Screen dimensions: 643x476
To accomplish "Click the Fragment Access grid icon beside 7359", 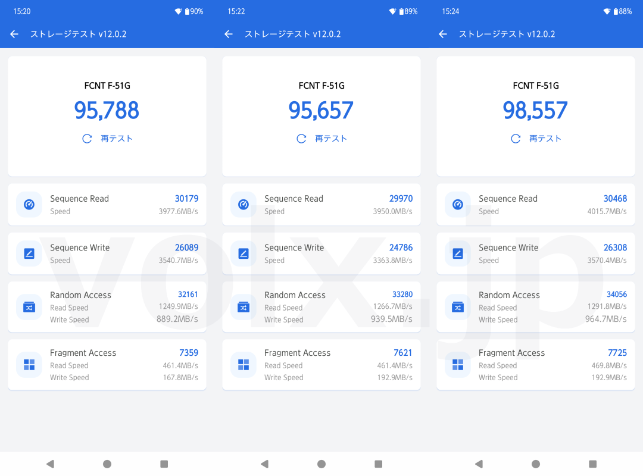I will point(29,365).
